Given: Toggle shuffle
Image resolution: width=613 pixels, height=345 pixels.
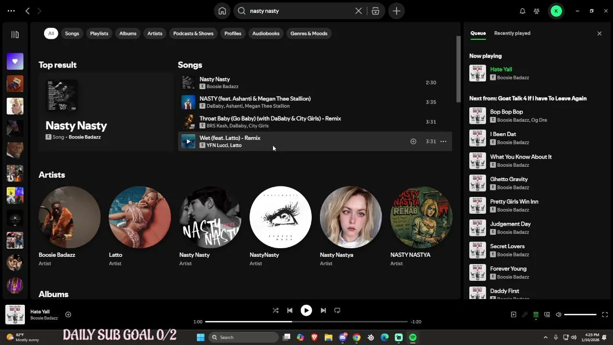Looking at the screenshot, I should (x=275, y=310).
